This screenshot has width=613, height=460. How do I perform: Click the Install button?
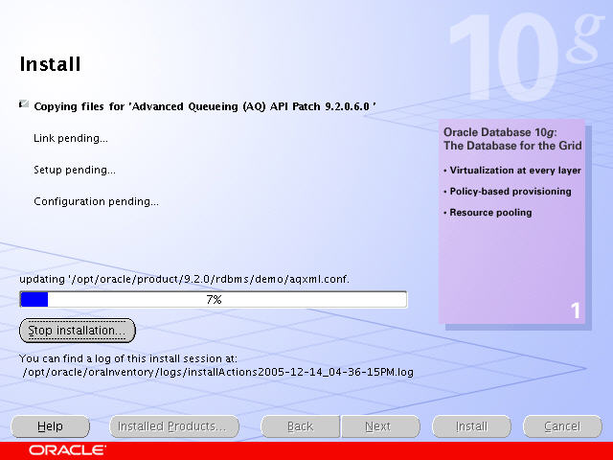[x=471, y=426]
